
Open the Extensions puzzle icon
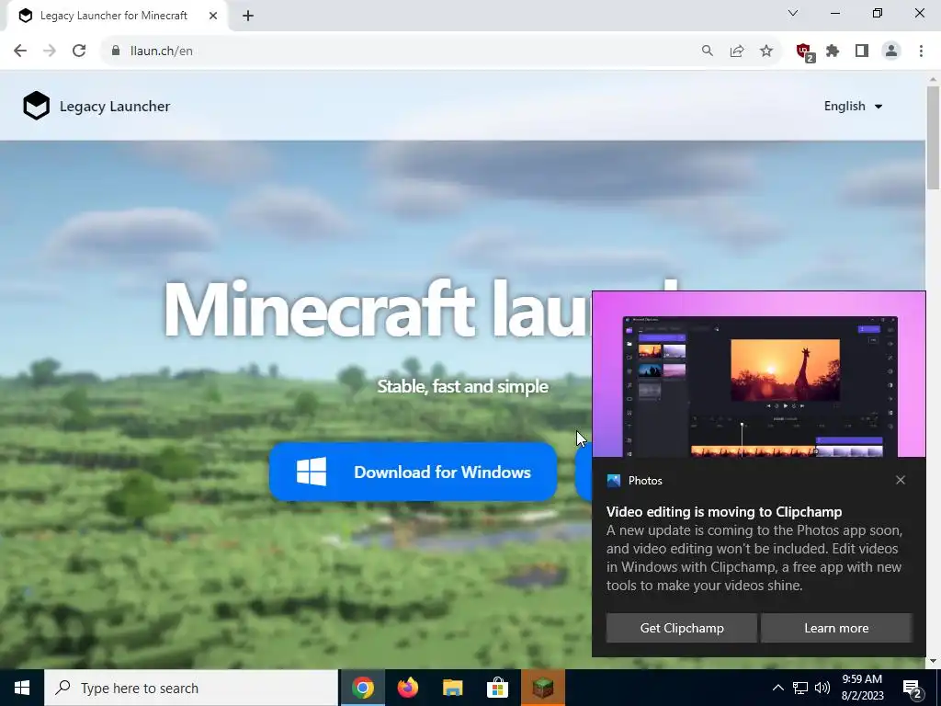pyautogui.click(x=833, y=51)
